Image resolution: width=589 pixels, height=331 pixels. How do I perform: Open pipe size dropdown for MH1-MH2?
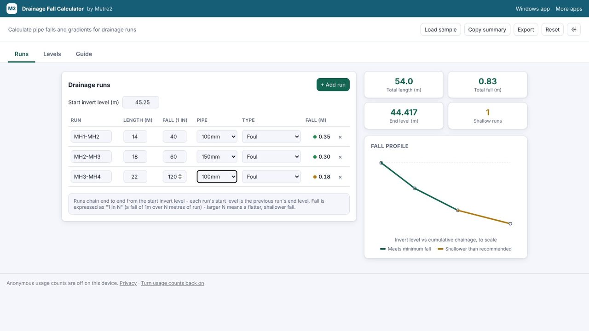pos(217,137)
